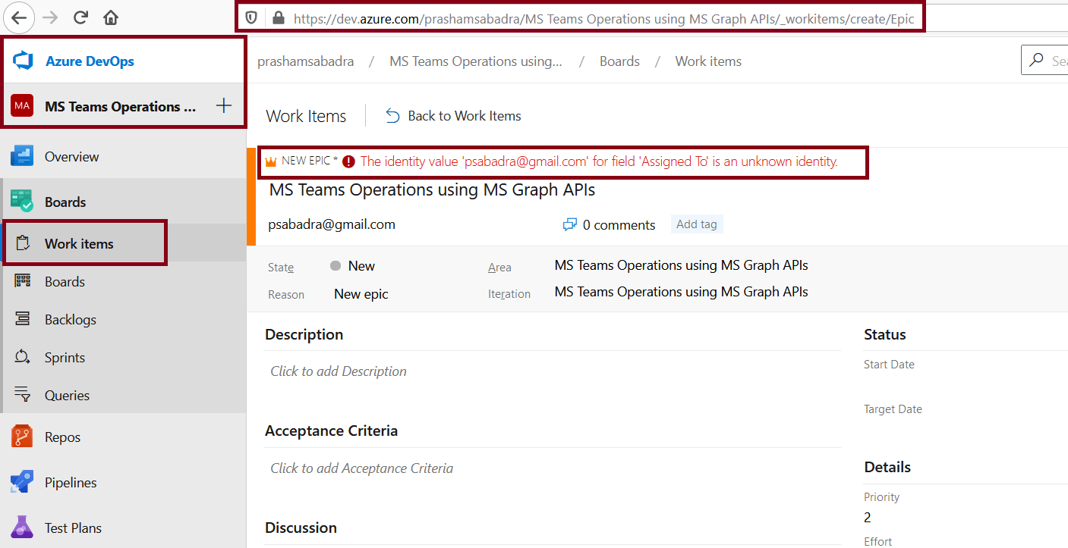Click the MS Teams Operations using... breadcrumb

[x=476, y=61]
